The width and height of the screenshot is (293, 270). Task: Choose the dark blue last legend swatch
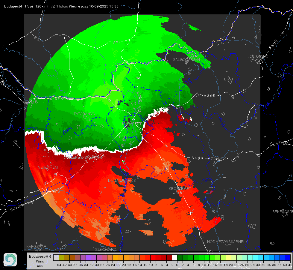(x=288, y=258)
